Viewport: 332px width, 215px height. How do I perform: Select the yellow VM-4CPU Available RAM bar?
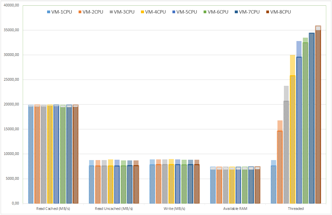232,185
